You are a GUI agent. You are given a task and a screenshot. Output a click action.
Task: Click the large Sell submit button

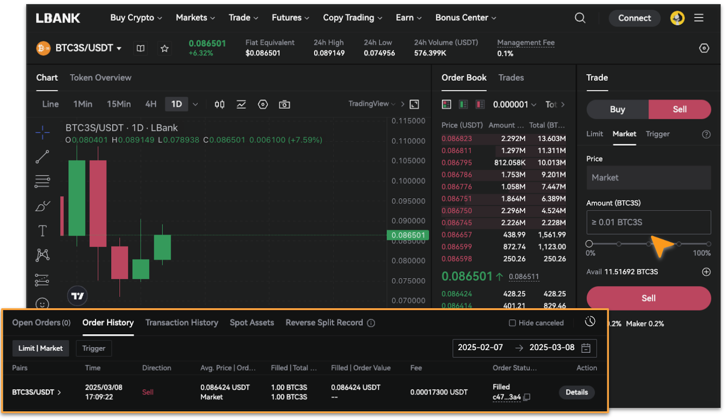point(648,298)
